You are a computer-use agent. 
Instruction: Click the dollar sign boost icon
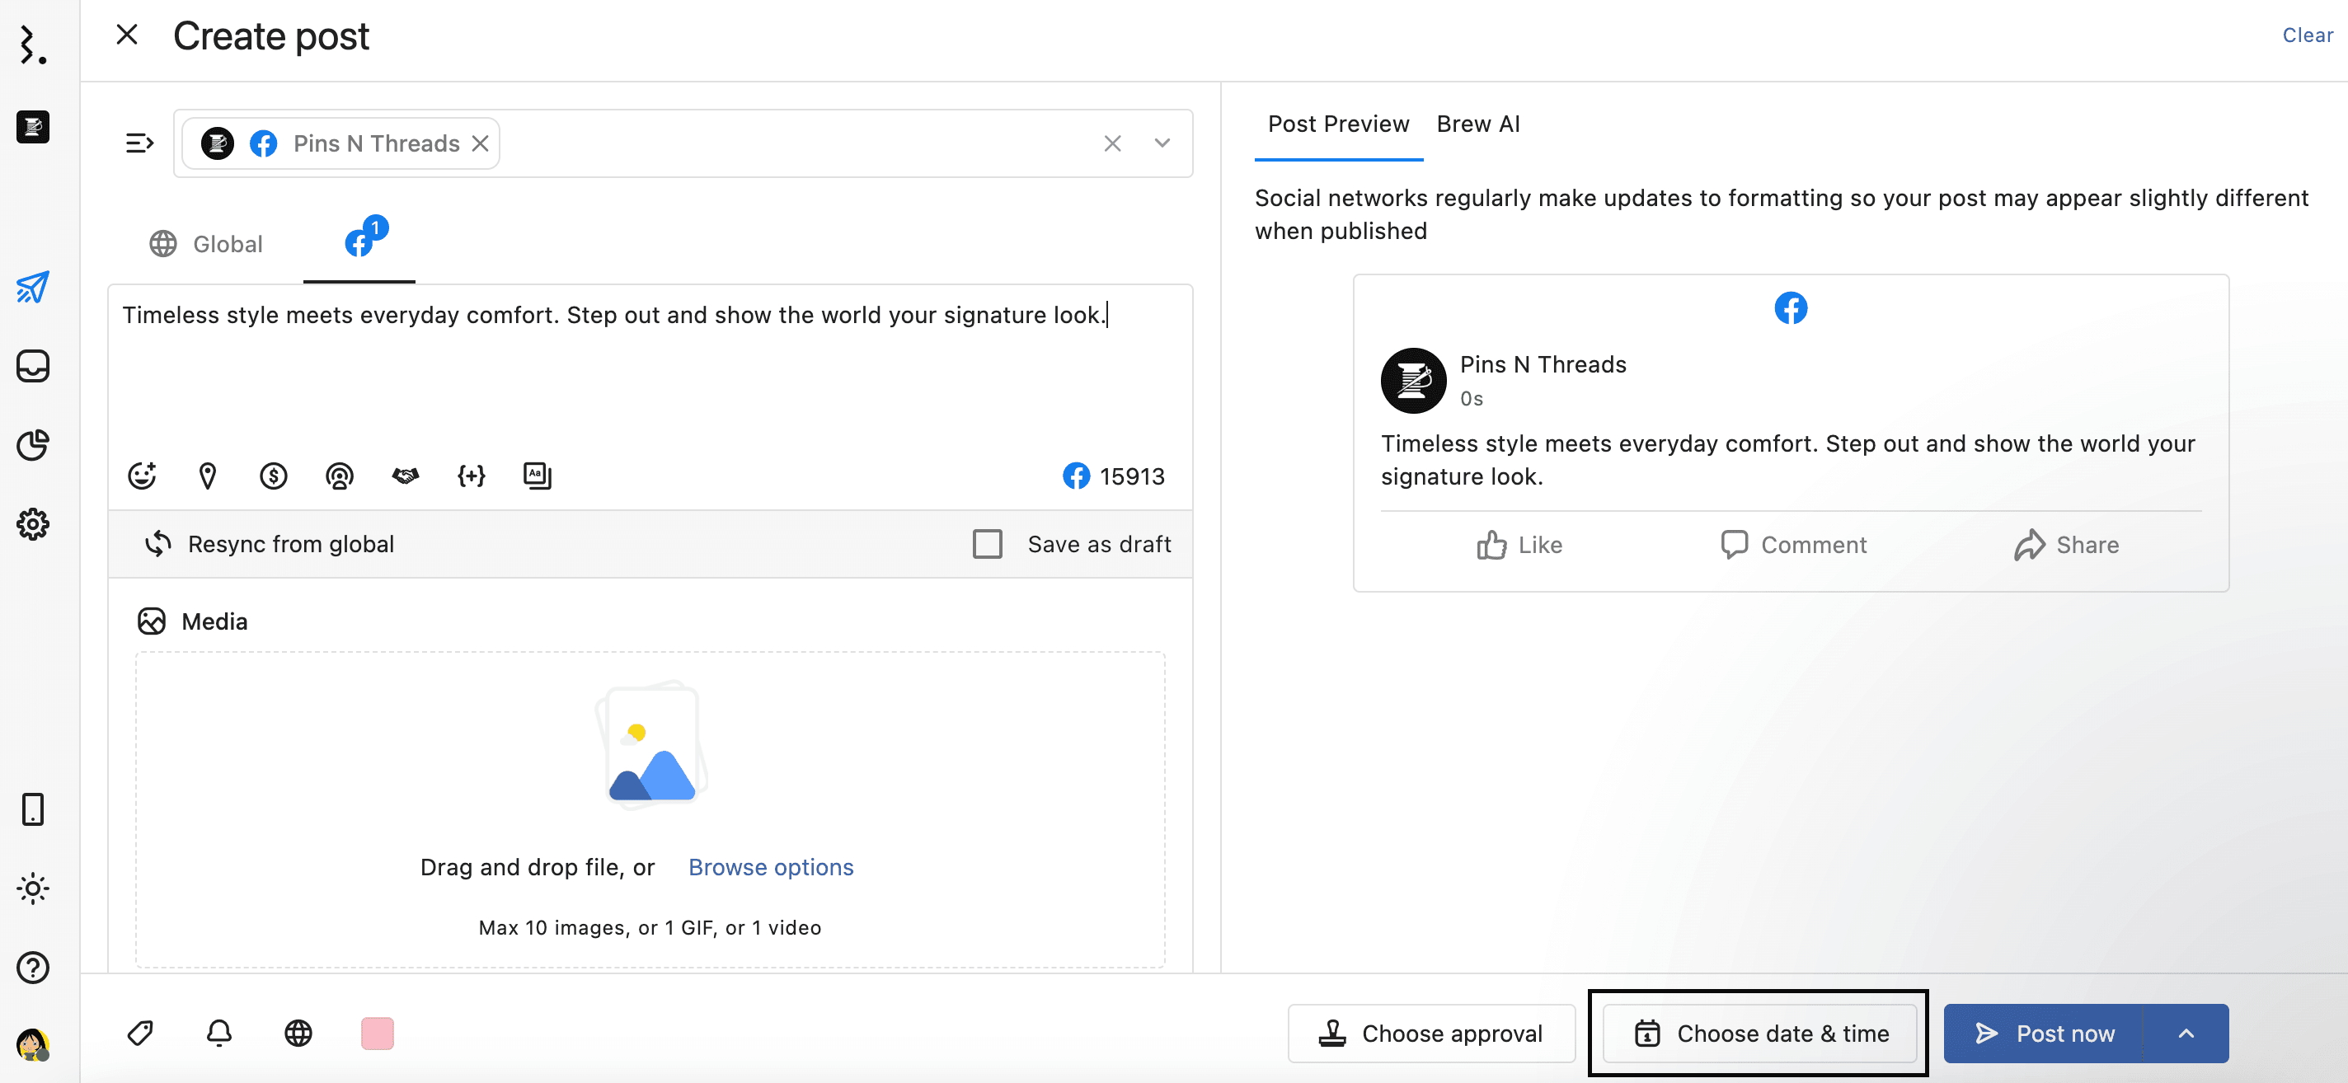pyautogui.click(x=274, y=476)
